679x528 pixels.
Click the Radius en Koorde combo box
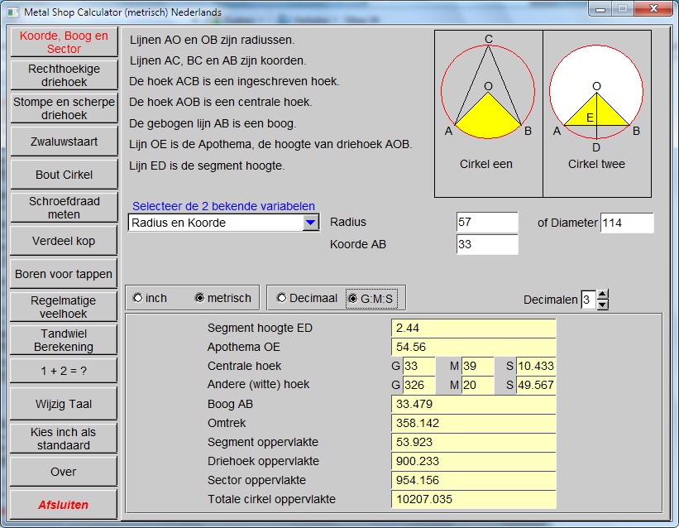point(223,223)
